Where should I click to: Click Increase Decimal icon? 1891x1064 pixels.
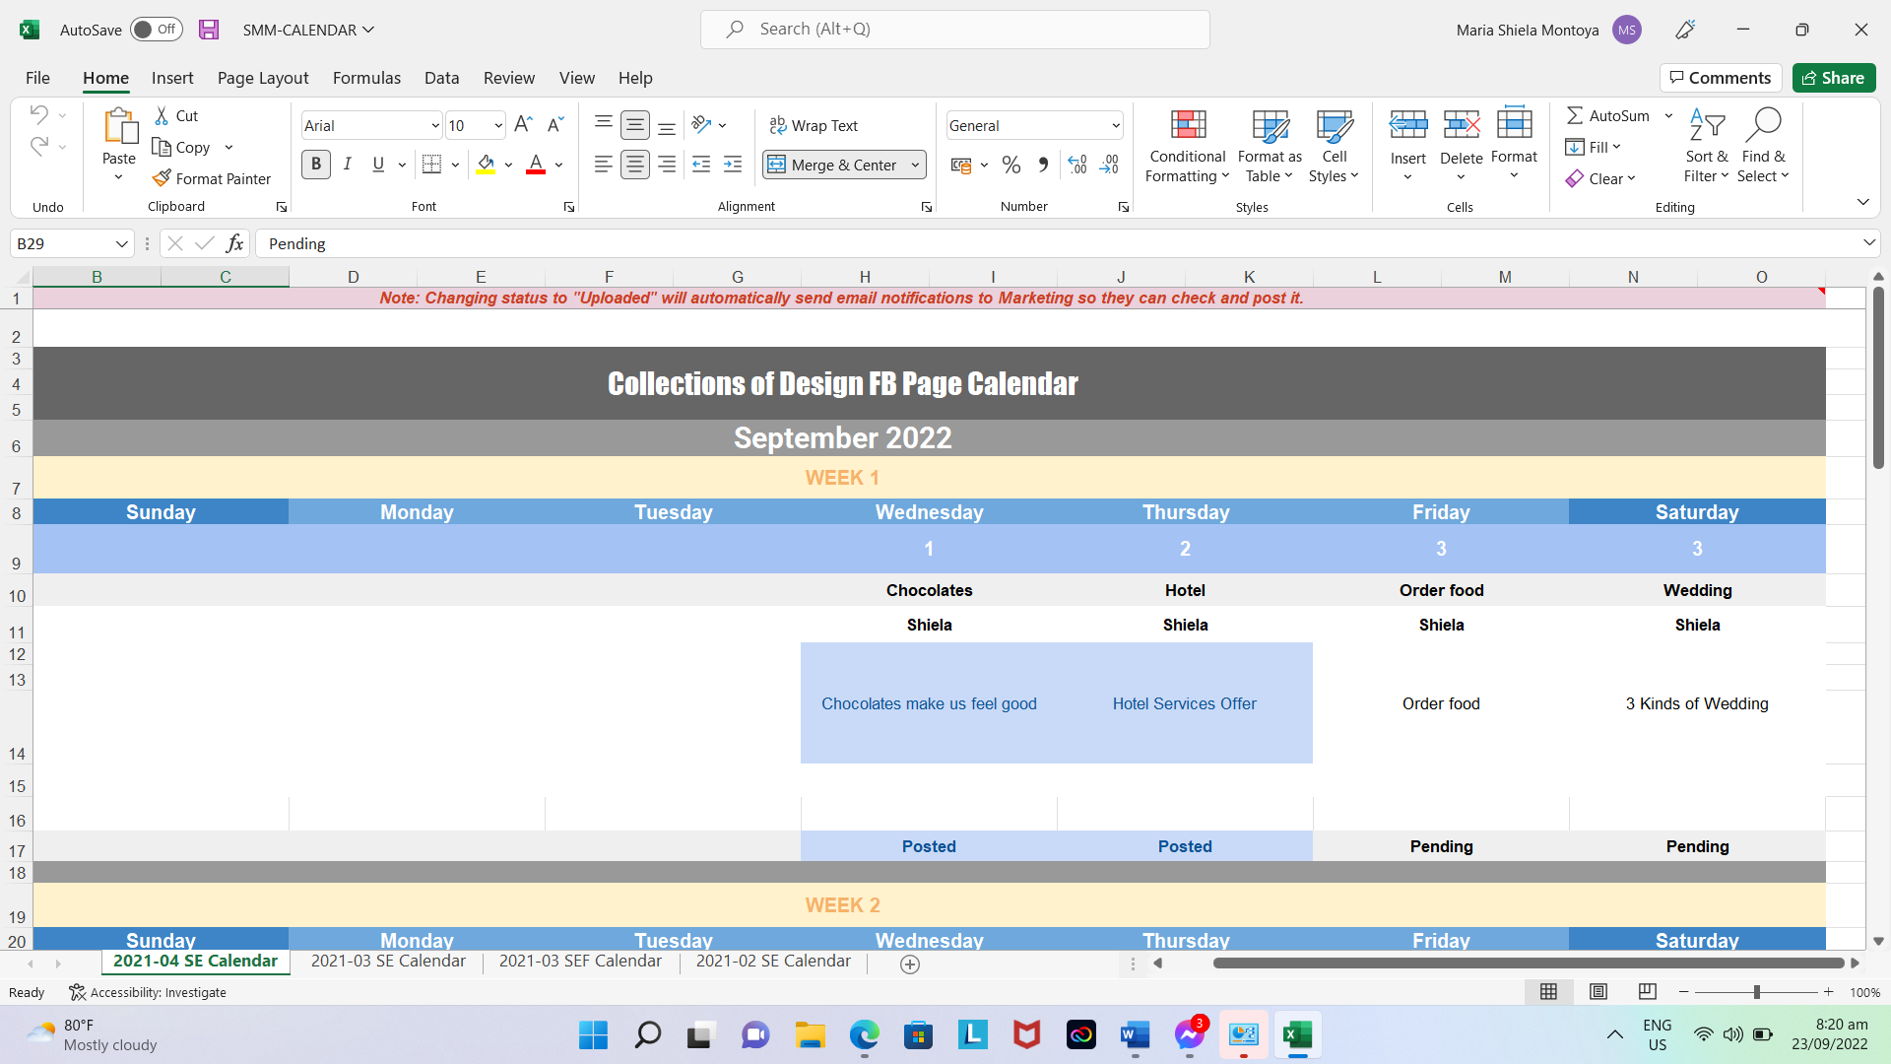[x=1077, y=165]
